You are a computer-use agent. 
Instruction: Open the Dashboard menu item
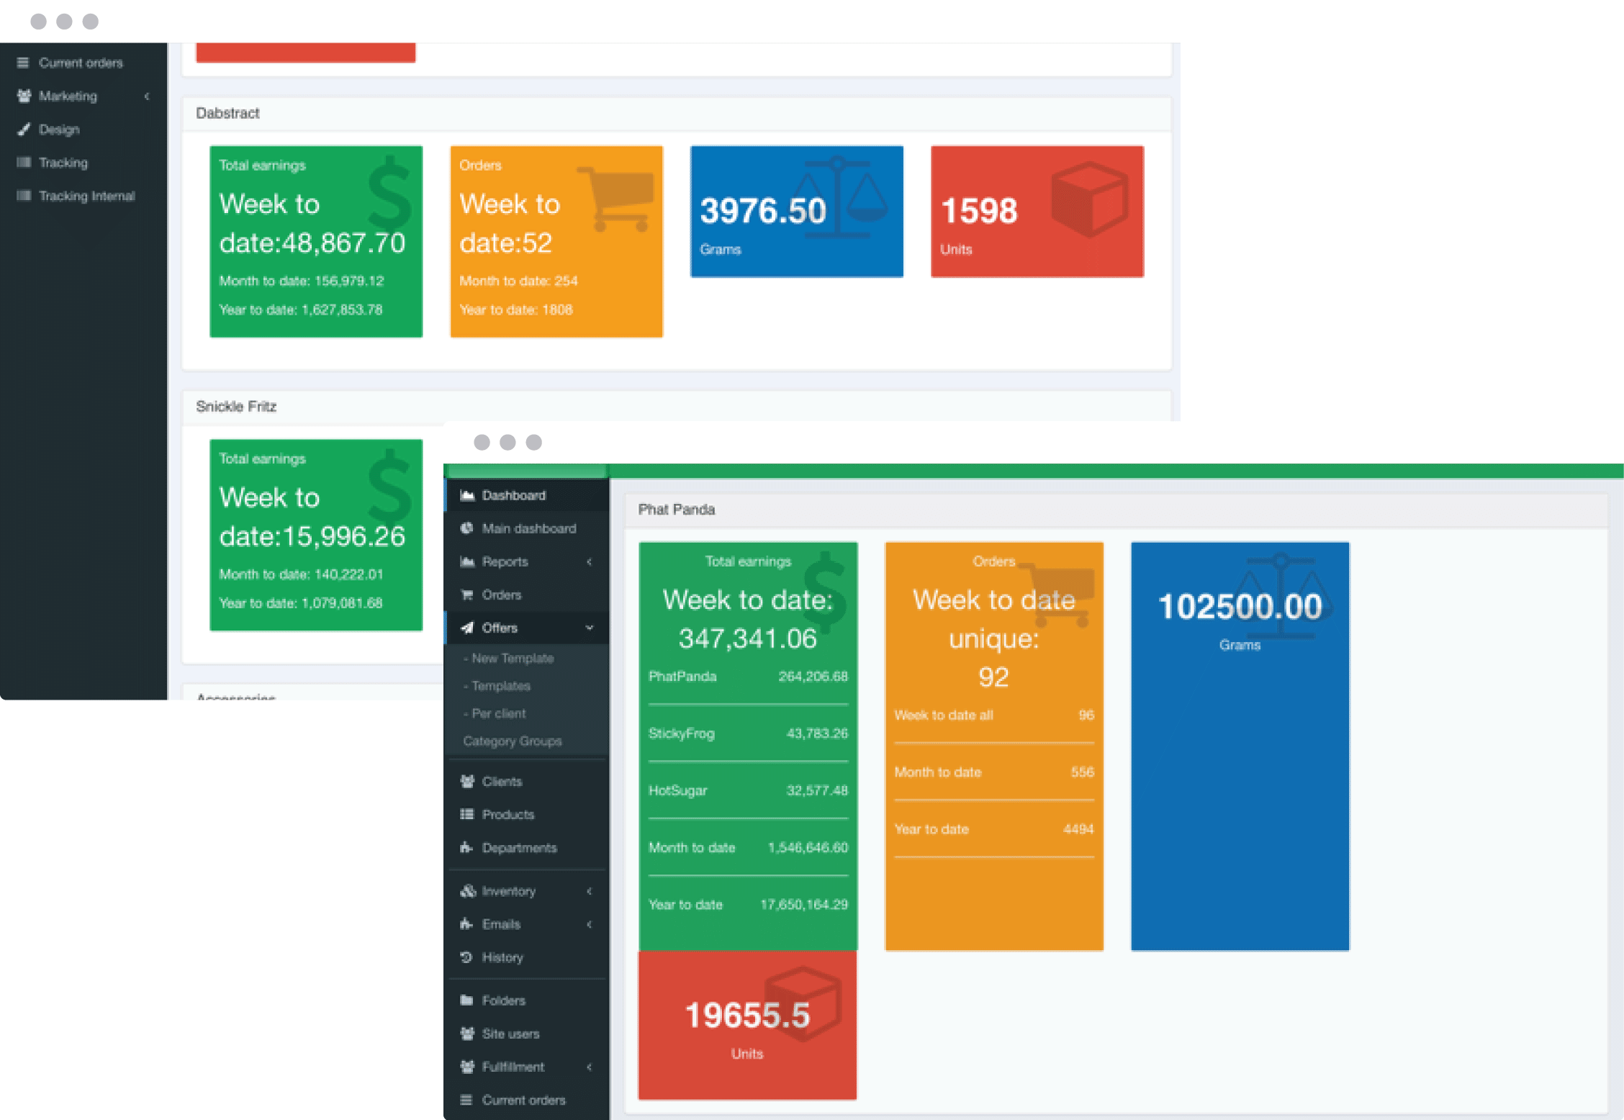tap(514, 495)
